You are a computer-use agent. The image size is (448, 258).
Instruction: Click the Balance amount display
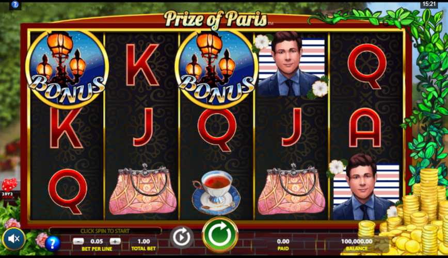point(357,241)
